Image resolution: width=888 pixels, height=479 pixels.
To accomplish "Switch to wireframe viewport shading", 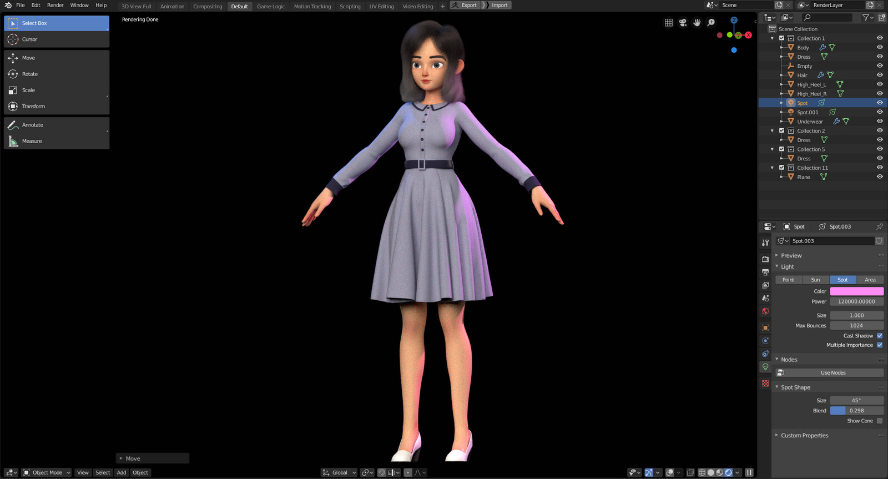I will pyautogui.click(x=702, y=473).
